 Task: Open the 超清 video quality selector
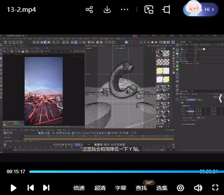(x=100, y=188)
